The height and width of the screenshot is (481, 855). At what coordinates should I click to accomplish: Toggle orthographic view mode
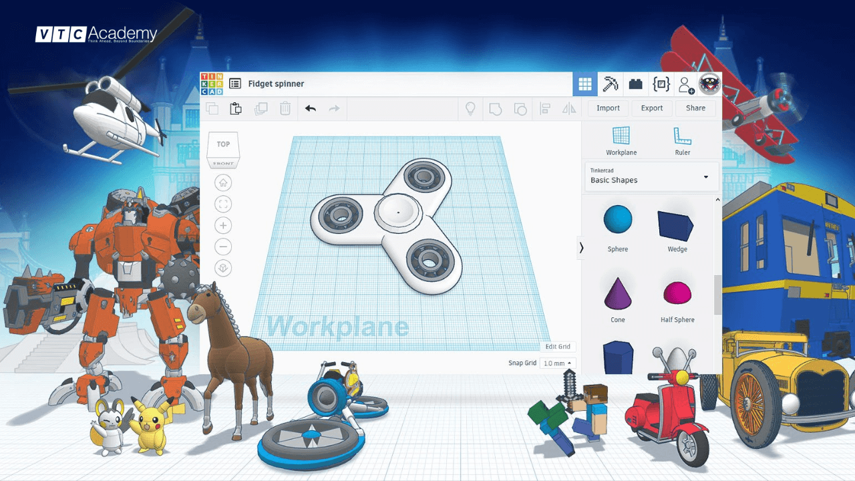point(223,268)
